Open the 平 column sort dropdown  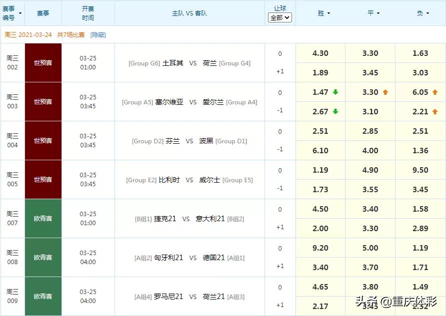378,13
